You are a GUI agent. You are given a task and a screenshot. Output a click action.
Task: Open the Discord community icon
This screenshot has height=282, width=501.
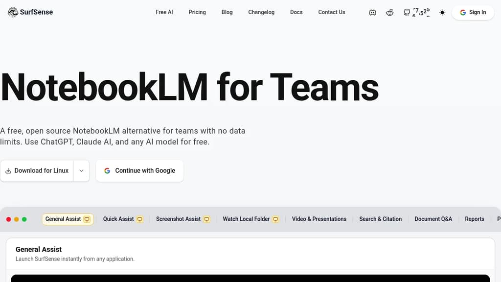pos(372,12)
